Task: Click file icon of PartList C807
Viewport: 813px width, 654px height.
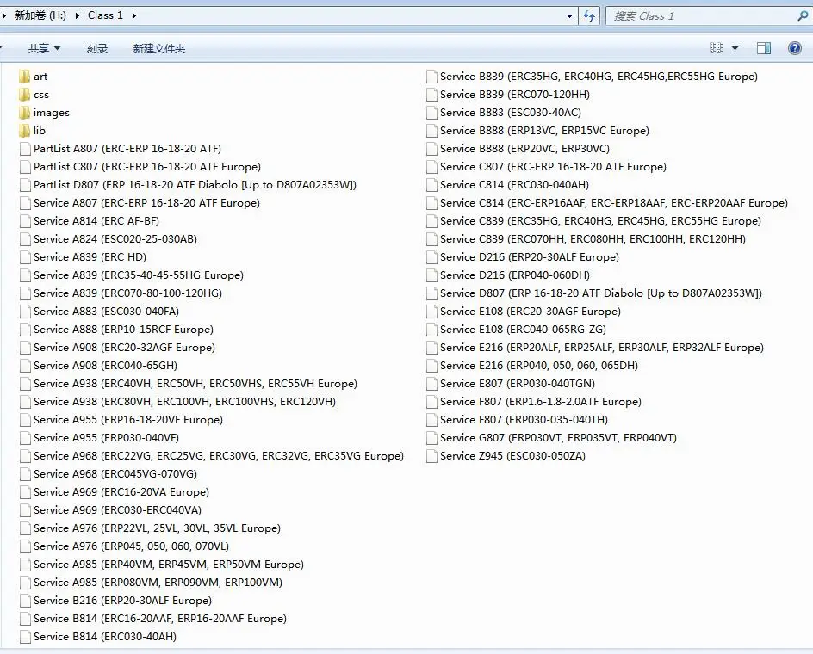Action: 25,167
